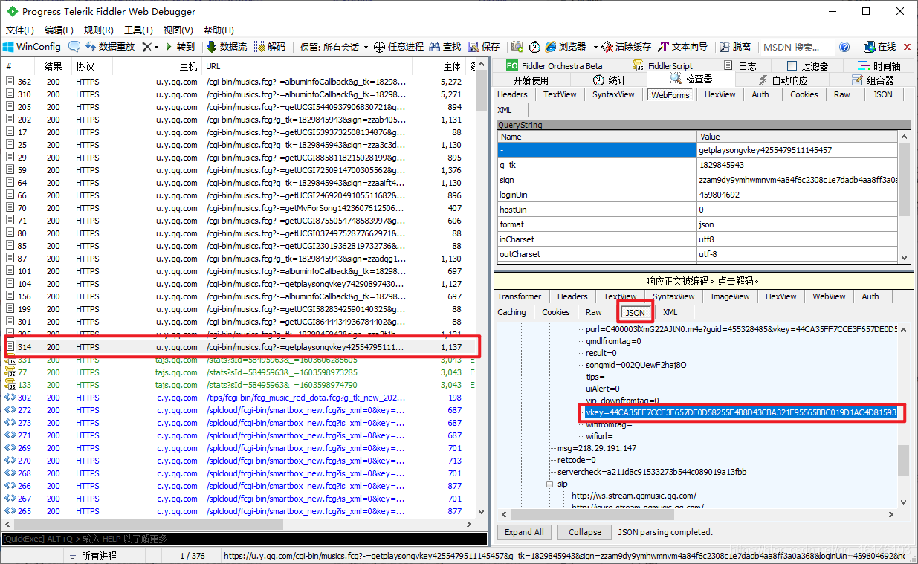Screen dimensions: 918x564
Task: Switch to the 日志 log tab
Action: 740,65
